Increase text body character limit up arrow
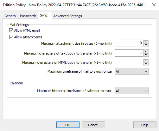 pos(146,52)
